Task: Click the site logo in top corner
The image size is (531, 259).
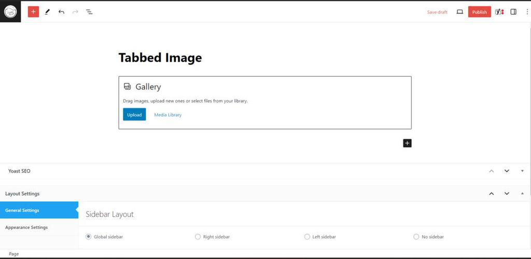Action: click(x=10, y=11)
